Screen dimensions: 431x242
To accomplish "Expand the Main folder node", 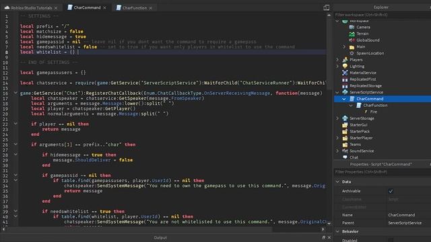I will 344,47.
